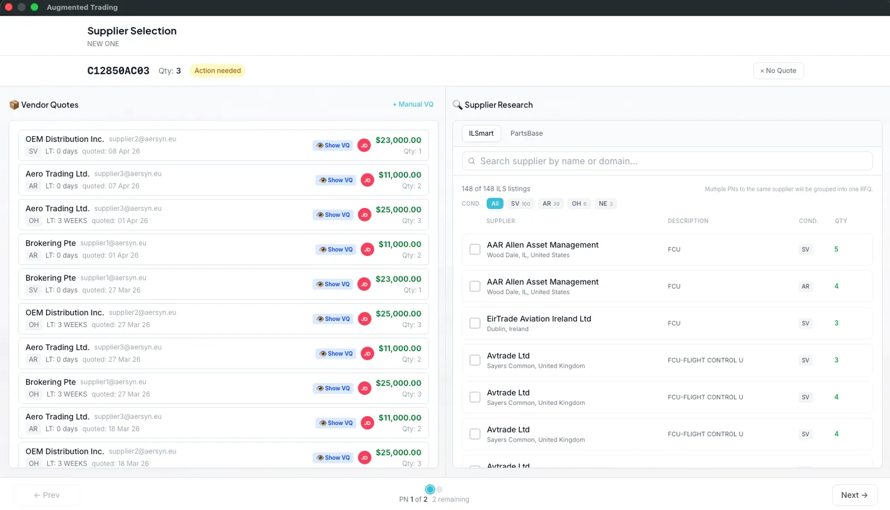Filter condition by All
The height and width of the screenshot is (510, 890).
pos(495,204)
